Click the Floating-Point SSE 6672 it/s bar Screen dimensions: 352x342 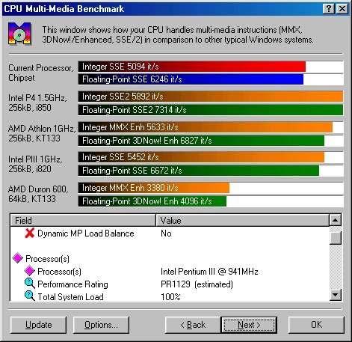coord(199,171)
